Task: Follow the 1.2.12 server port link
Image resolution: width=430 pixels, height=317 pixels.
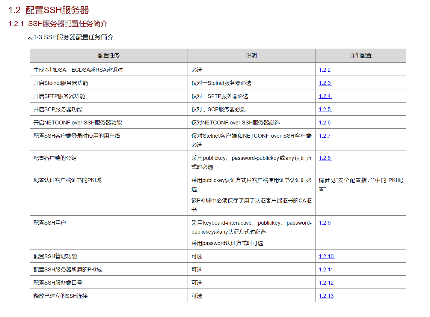Action: click(x=327, y=283)
